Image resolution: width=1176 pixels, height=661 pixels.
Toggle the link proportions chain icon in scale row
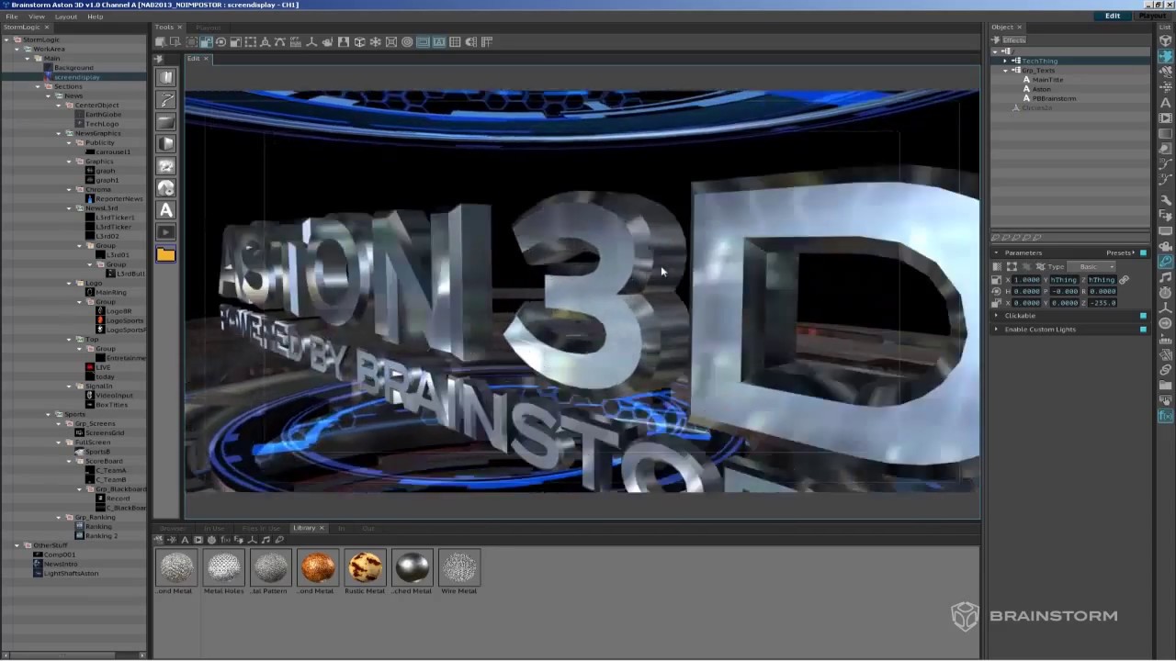point(1124,279)
